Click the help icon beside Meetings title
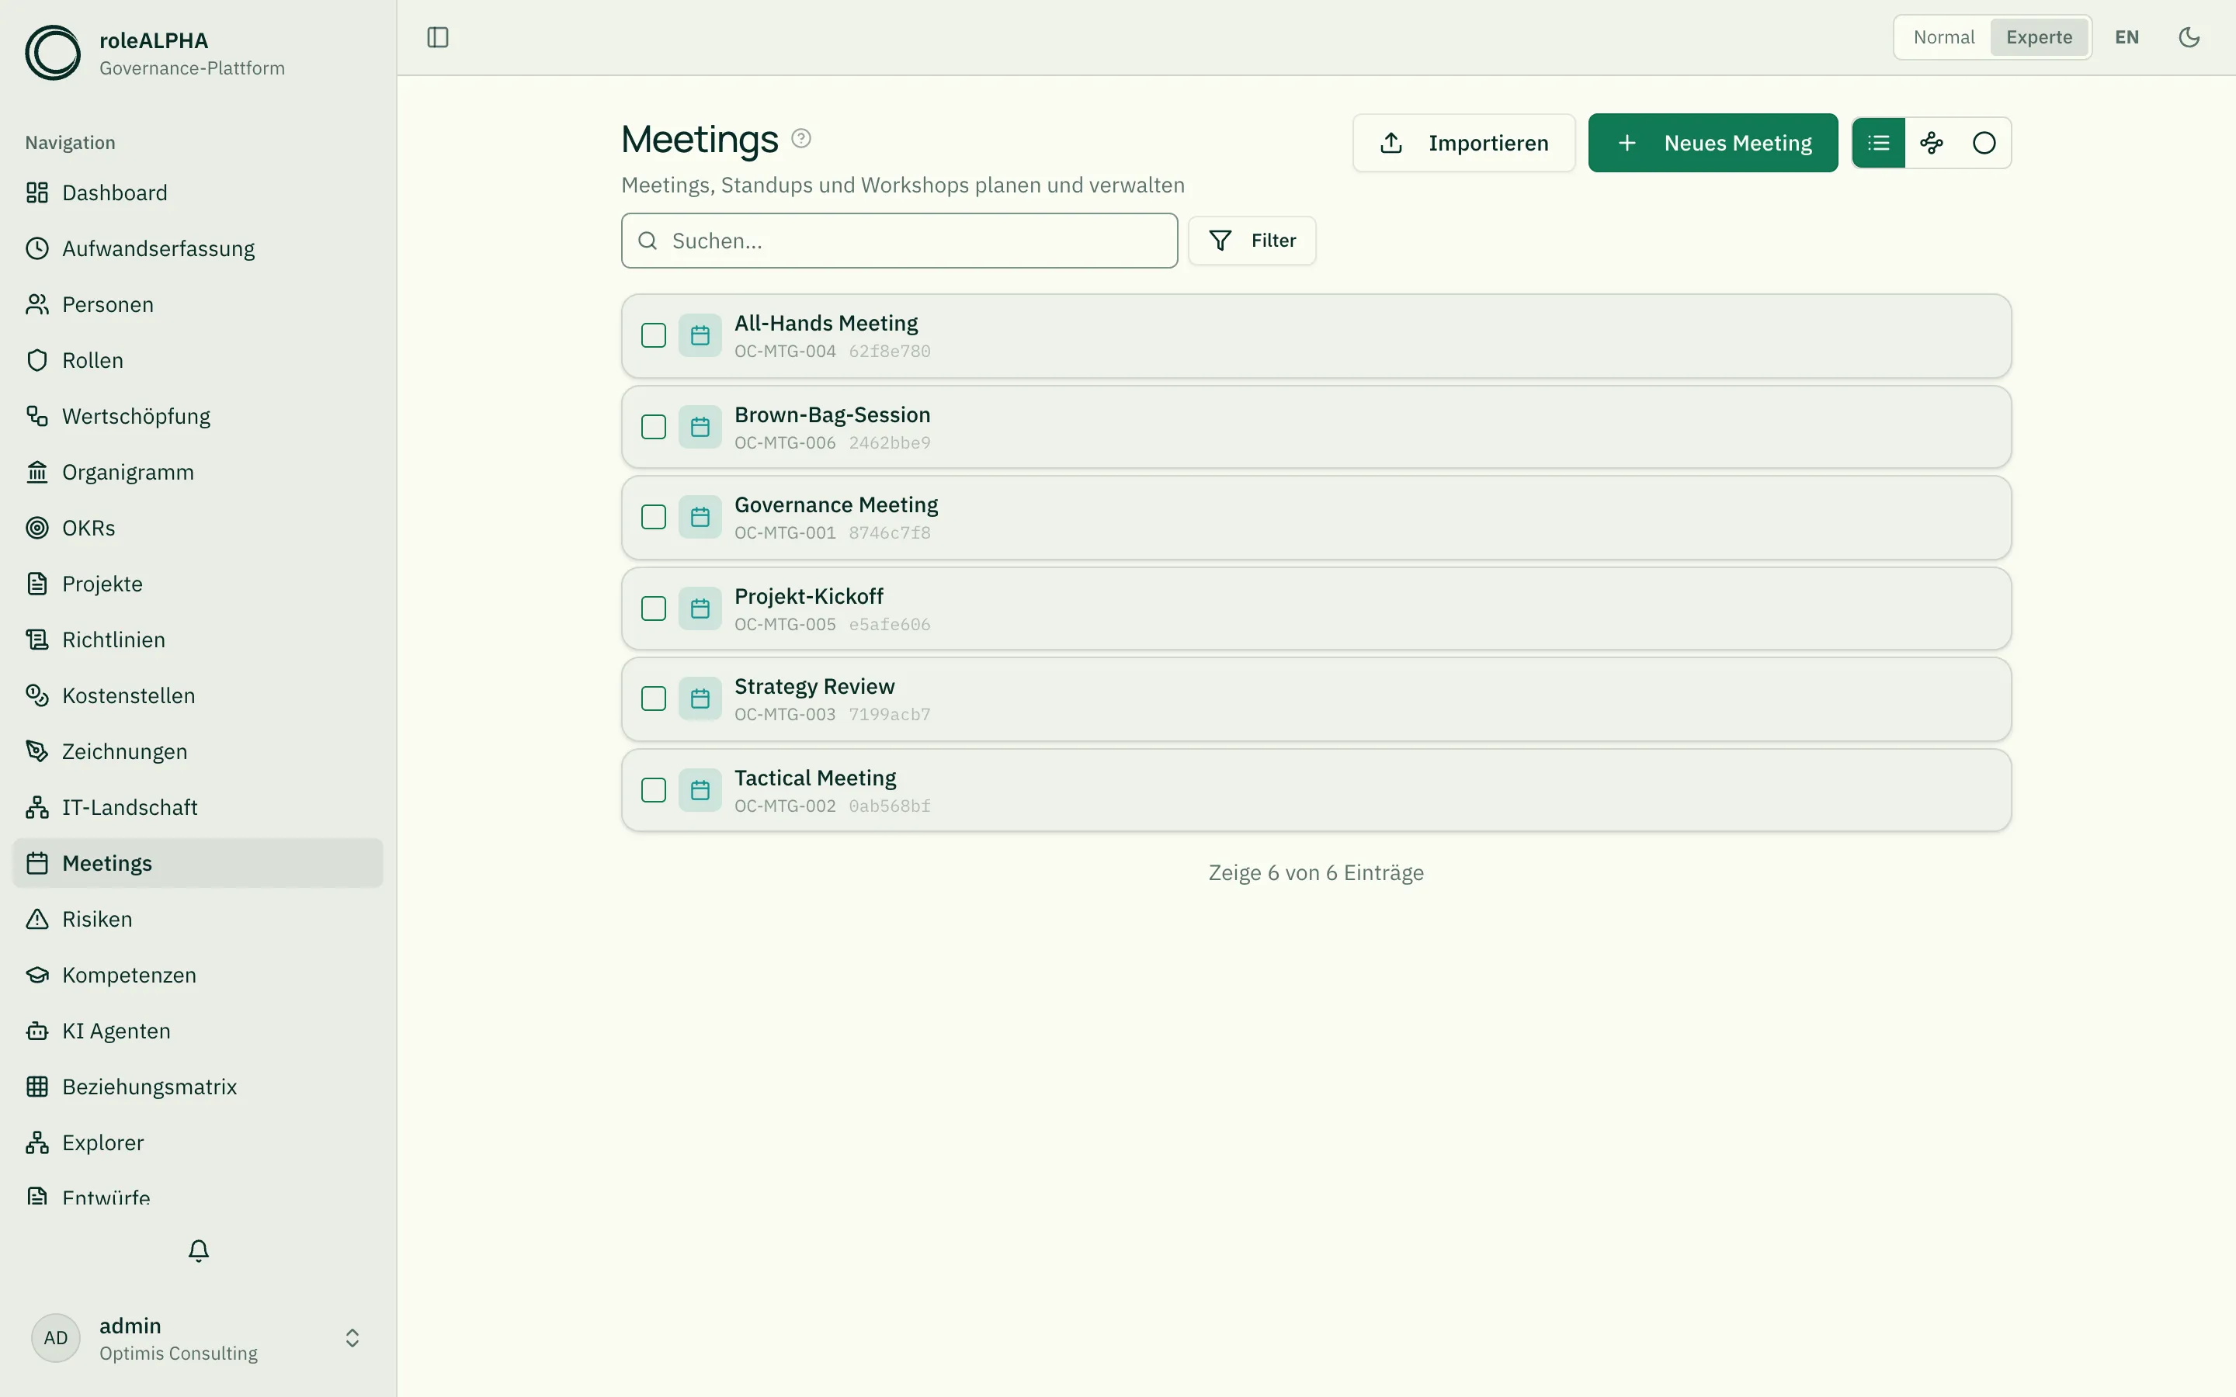 click(801, 139)
